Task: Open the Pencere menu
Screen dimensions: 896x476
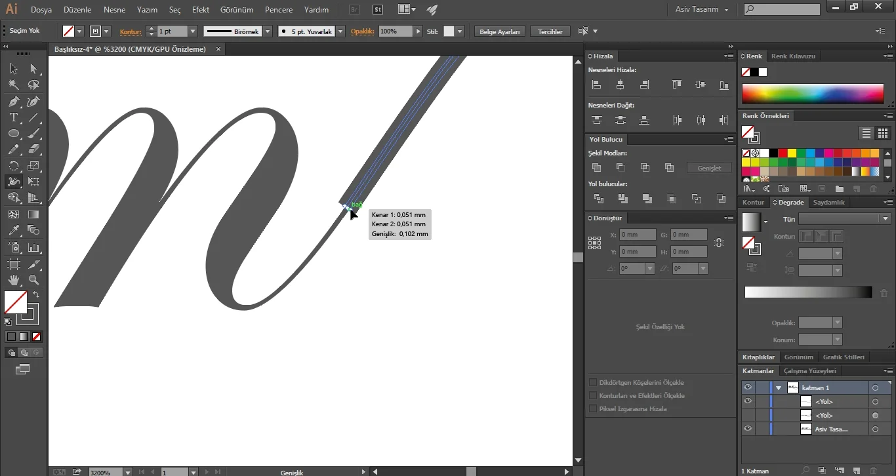Action: click(279, 10)
